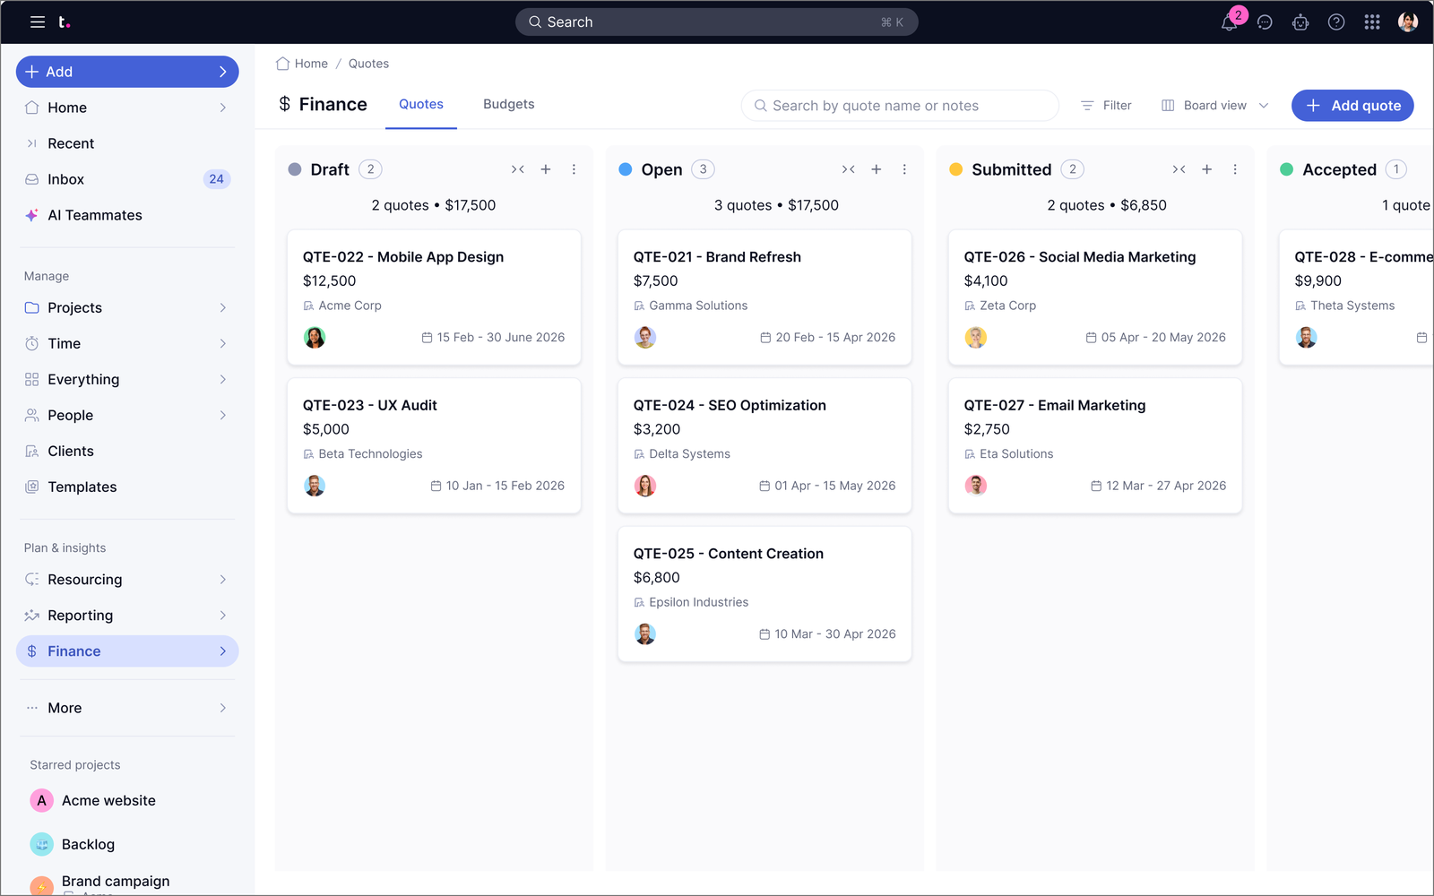Open Templates in the sidebar
The image size is (1434, 896).
[127, 487]
